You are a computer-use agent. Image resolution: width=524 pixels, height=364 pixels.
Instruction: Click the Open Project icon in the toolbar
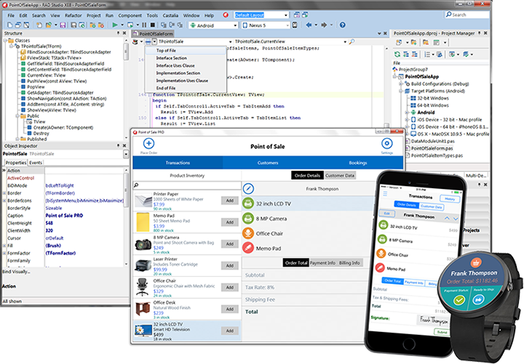coord(49,25)
